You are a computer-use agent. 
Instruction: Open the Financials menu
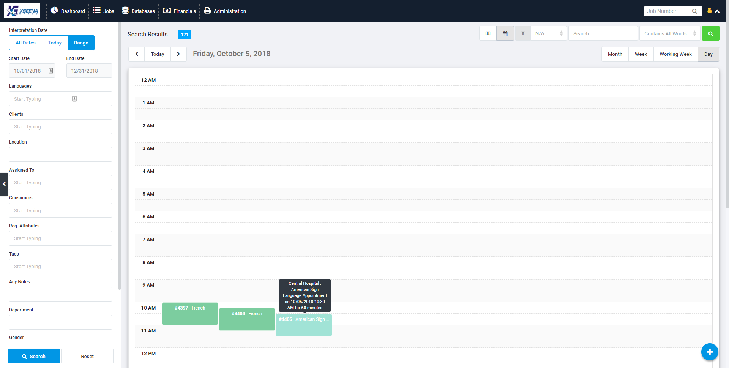180,11
